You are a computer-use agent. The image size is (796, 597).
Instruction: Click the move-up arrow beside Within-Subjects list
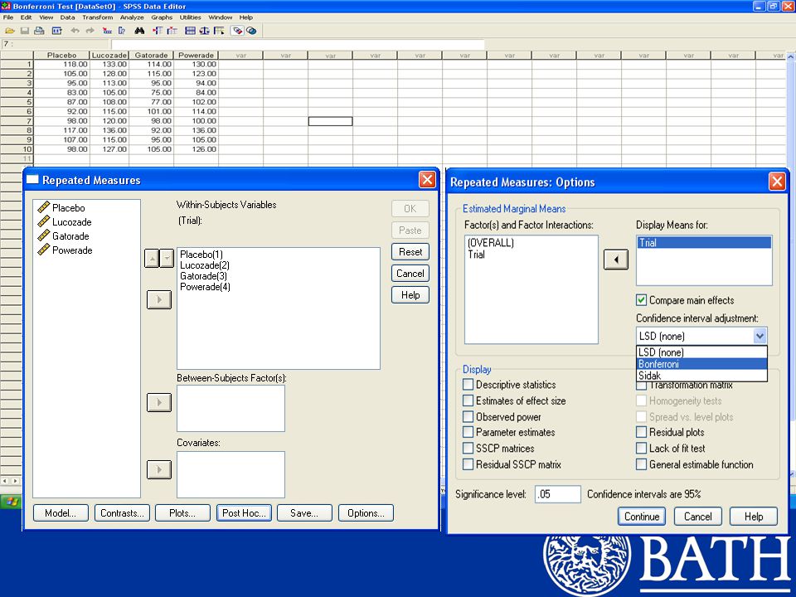(x=152, y=259)
